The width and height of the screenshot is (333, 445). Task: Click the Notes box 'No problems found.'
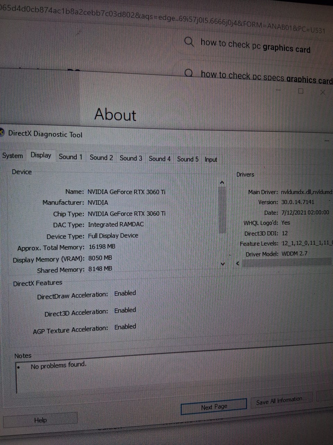[x=58, y=365]
